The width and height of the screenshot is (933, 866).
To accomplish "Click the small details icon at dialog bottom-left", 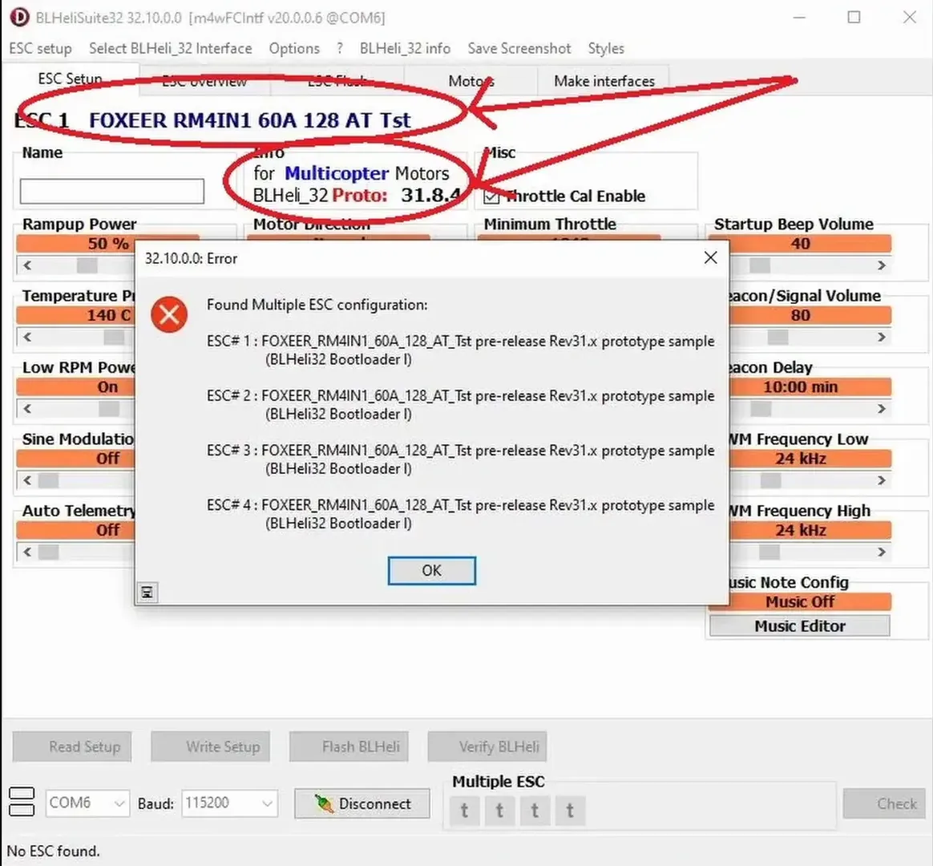I will [147, 593].
